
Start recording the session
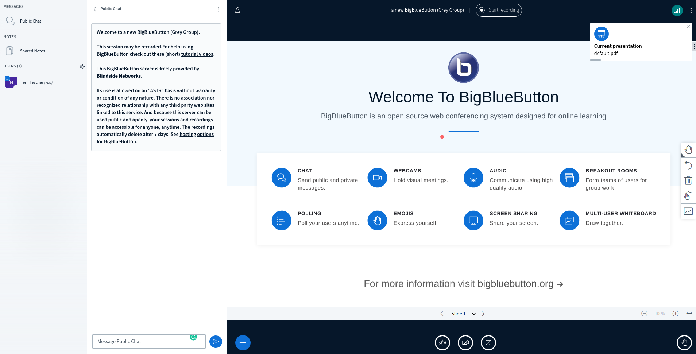[x=499, y=10]
